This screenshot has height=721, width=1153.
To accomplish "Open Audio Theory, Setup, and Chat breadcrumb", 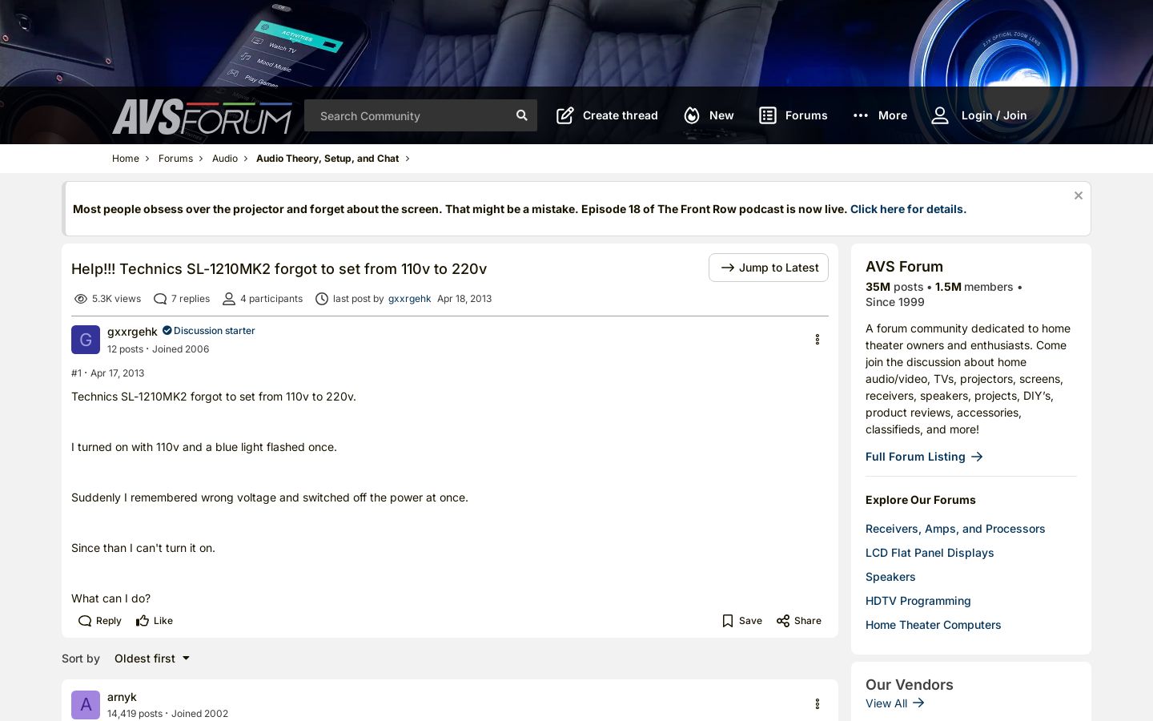I will click(x=327, y=159).
